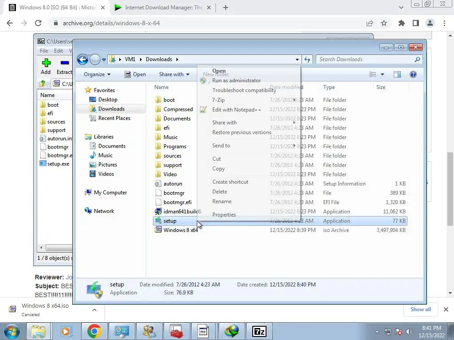Viewport: 454px width, 340px height.
Task: Open 7-Zip from the taskbar
Action: coord(259,331)
